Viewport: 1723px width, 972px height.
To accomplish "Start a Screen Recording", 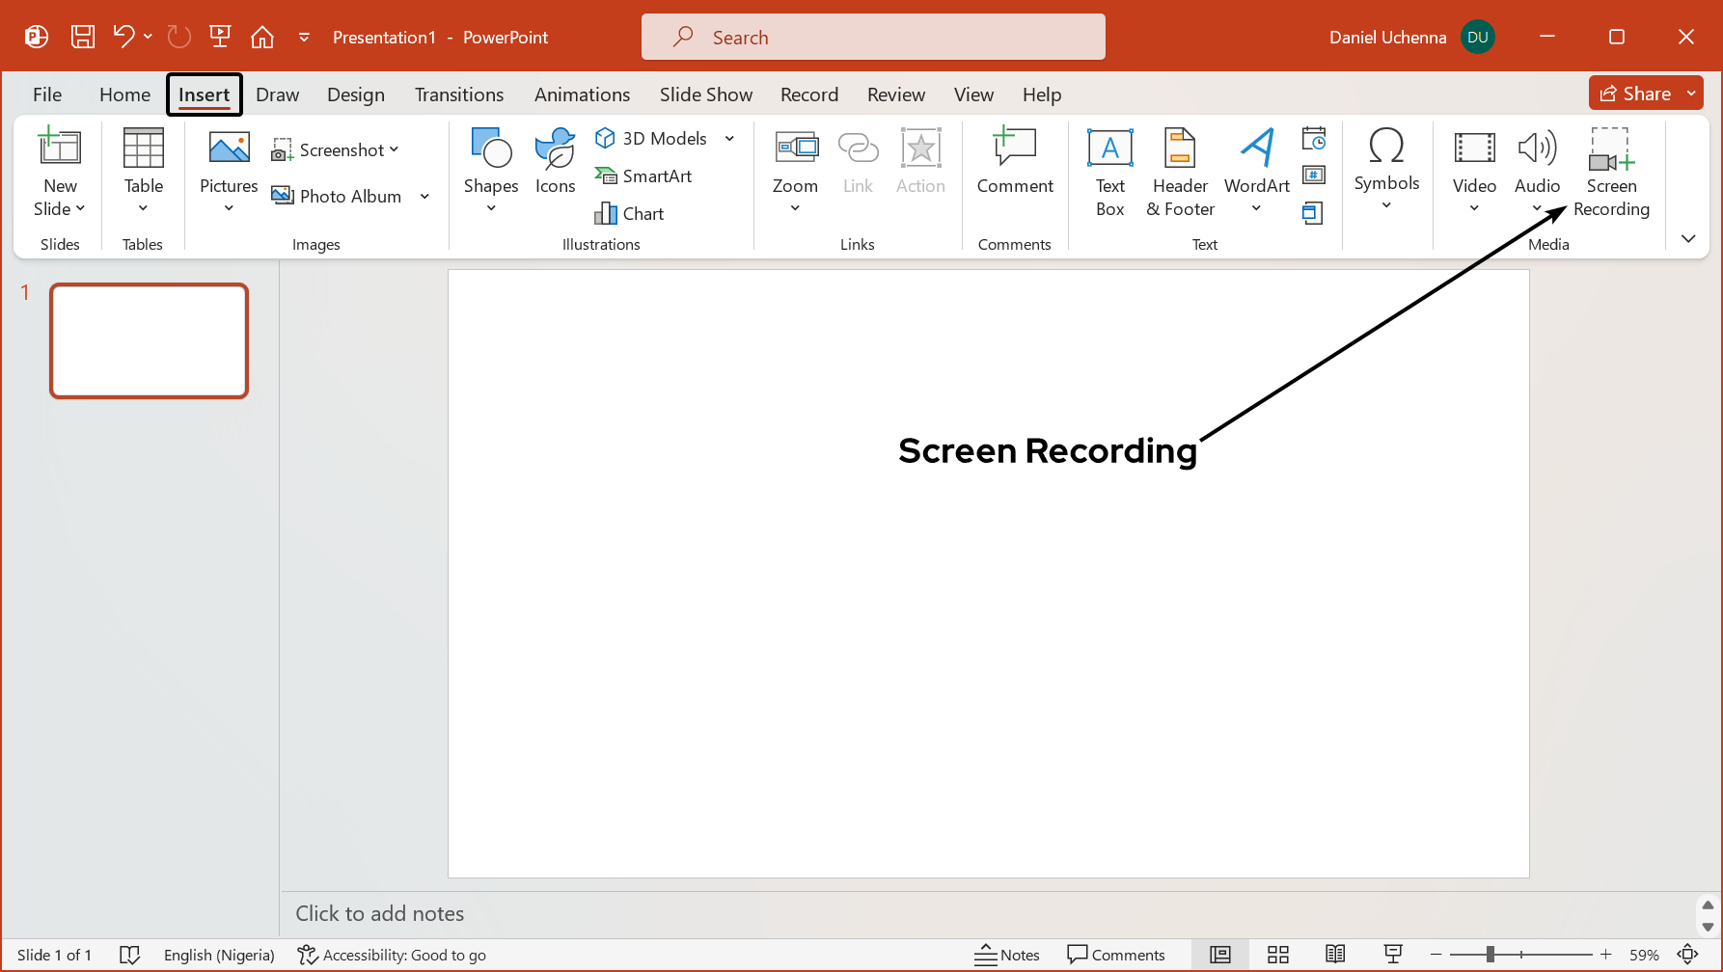I will (1611, 174).
